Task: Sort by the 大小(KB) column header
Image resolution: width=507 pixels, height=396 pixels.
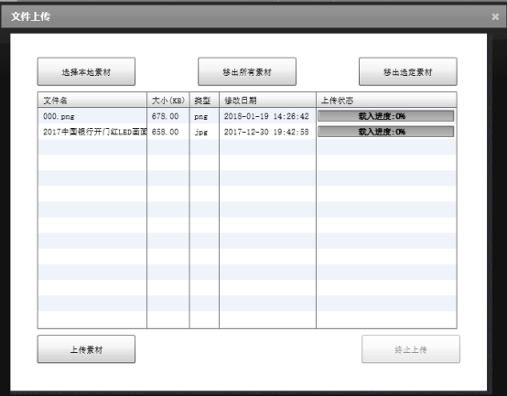Action: point(168,100)
